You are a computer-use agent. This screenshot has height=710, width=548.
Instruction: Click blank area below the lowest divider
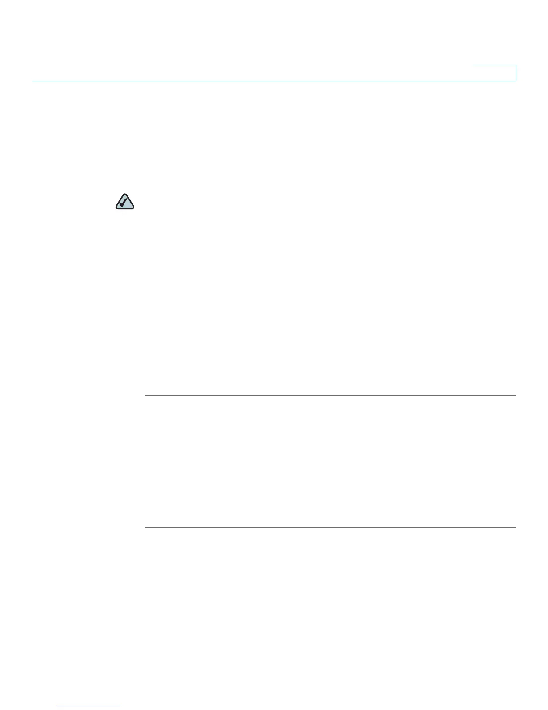pyautogui.click(x=330, y=594)
